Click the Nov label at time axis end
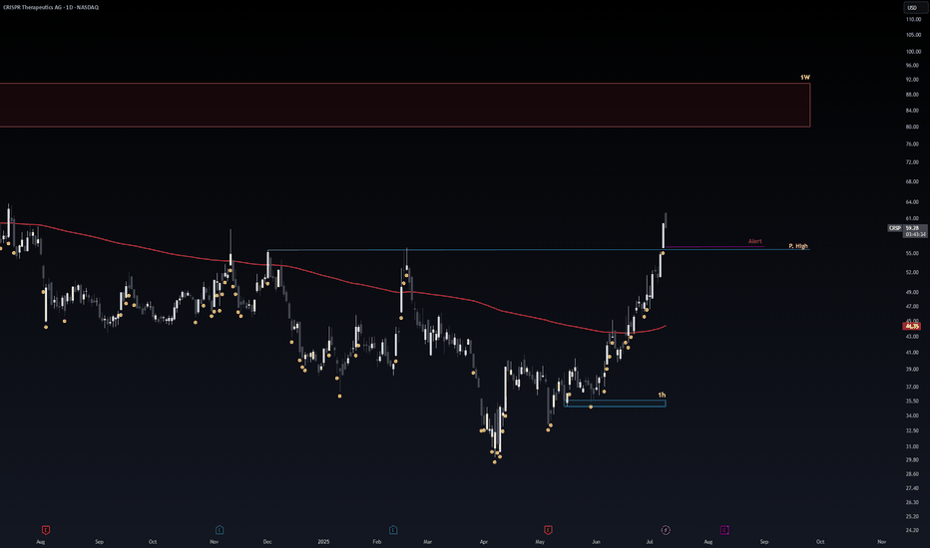930x548 pixels. [882, 541]
